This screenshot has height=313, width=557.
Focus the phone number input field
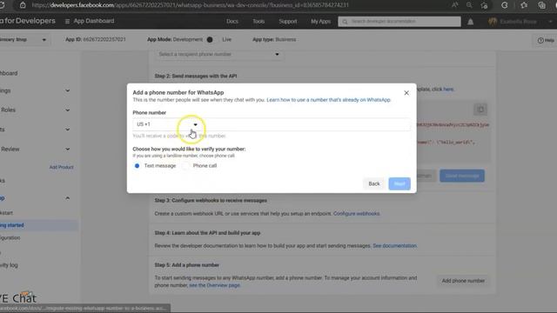point(305,124)
